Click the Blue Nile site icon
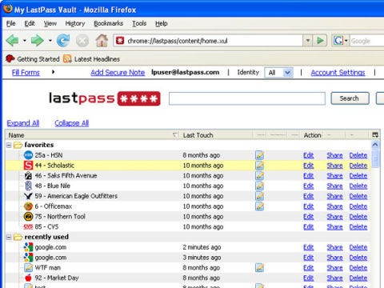Viewport: 384px width, 288px height. pos(28,186)
